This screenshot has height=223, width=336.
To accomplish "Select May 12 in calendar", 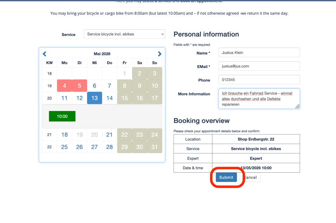I will coord(80,98).
